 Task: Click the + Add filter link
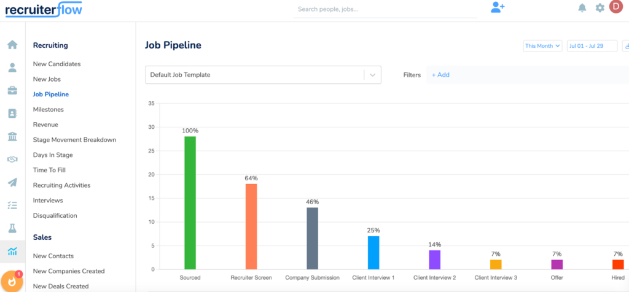point(440,75)
